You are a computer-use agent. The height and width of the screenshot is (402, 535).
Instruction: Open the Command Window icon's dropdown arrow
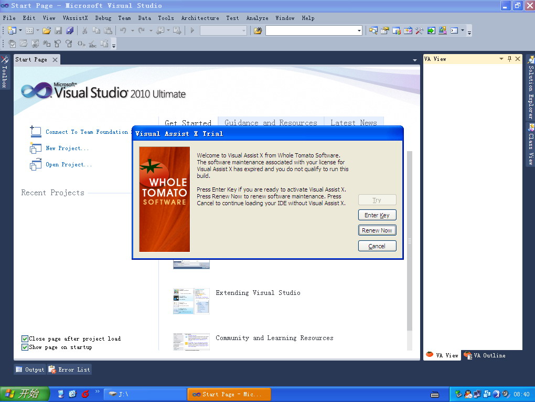click(463, 31)
